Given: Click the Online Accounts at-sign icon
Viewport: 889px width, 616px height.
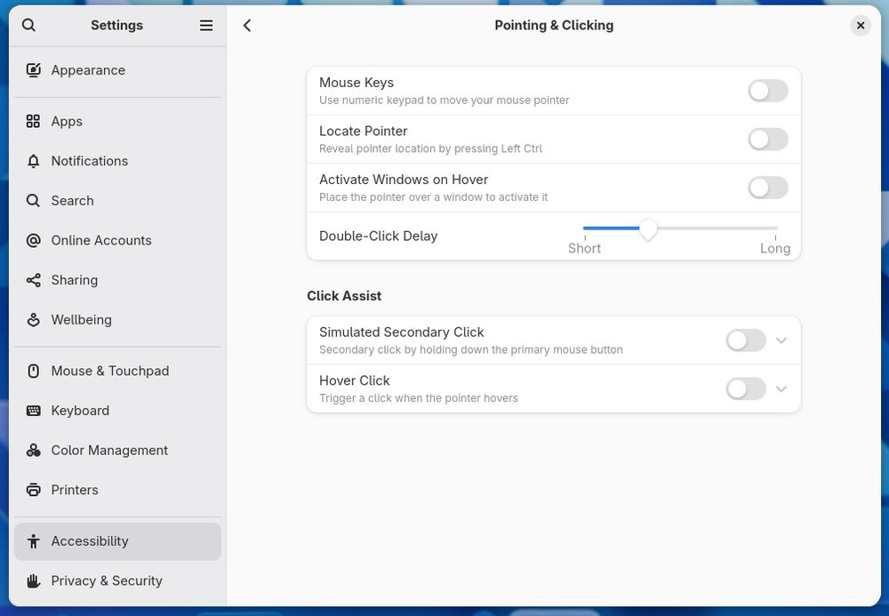Looking at the screenshot, I should click(34, 240).
